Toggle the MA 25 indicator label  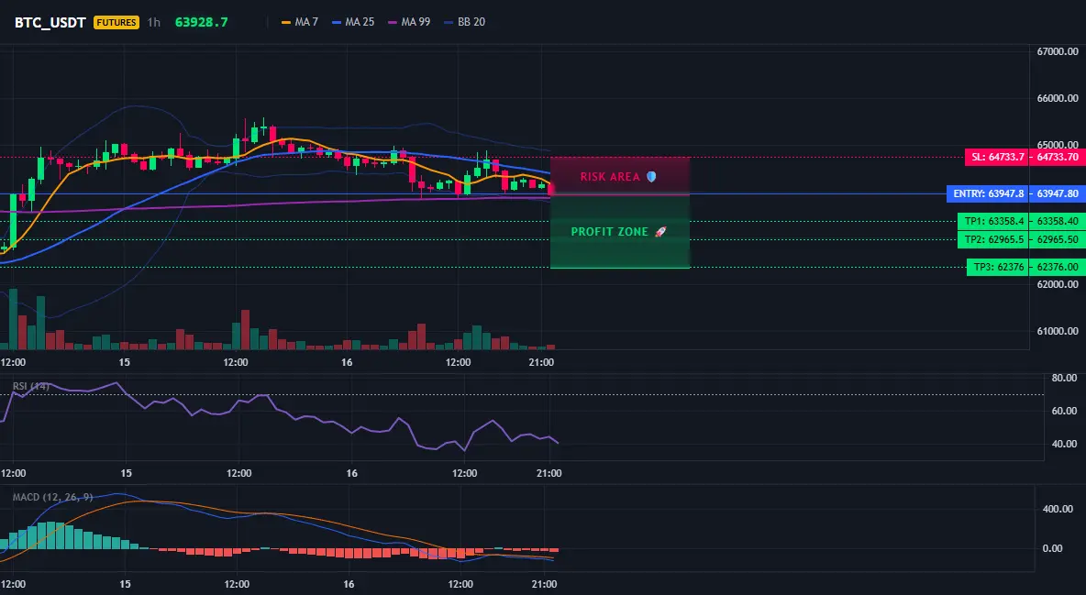(x=360, y=22)
